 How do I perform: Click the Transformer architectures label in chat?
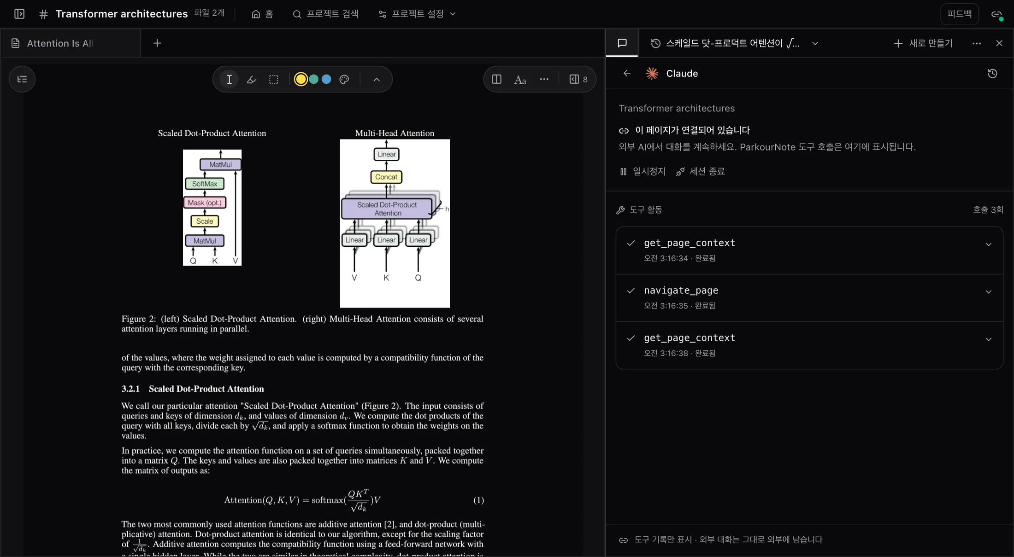click(677, 108)
